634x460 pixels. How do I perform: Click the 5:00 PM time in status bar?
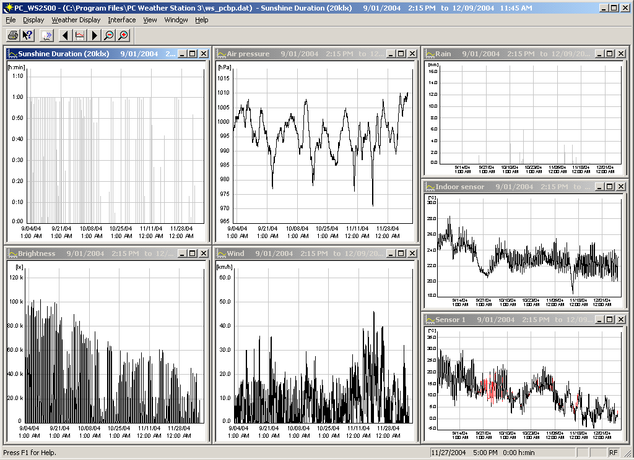485,453
